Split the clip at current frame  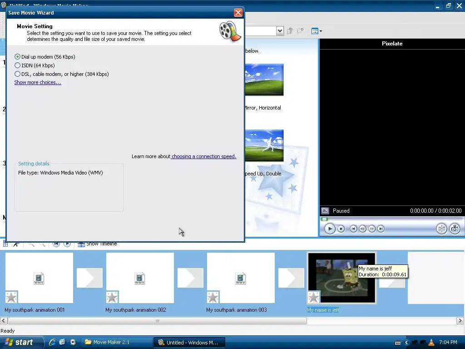[x=441, y=229]
